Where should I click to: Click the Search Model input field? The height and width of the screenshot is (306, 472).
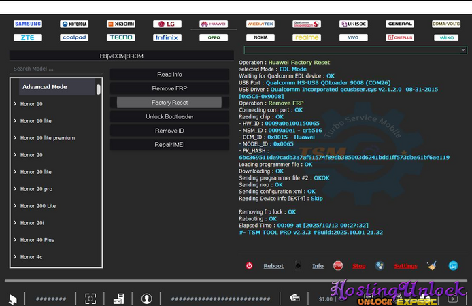pyautogui.click(x=56, y=69)
